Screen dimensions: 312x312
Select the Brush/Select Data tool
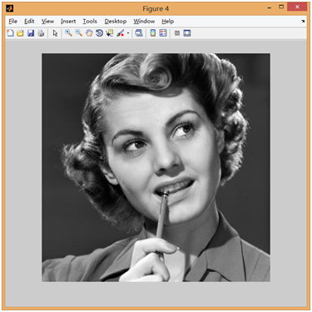[x=121, y=33]
